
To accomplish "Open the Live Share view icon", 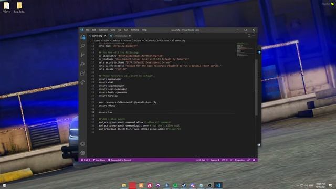I will tap(83, 82).
